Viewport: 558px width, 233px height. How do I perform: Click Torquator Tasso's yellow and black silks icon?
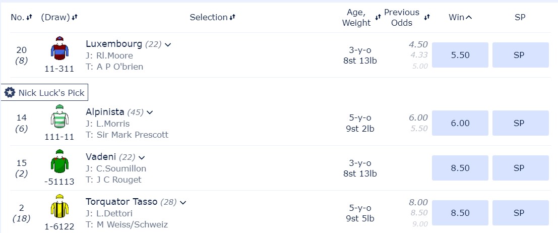tap(59, 206)
